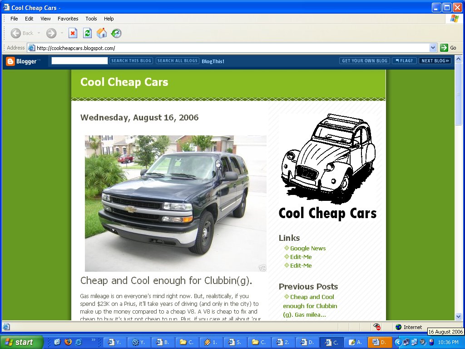Screen dimensions: 465x349
Task: Switch to the Internet Explorer taskbar window labeled D.
Action: tap(307, 342)
